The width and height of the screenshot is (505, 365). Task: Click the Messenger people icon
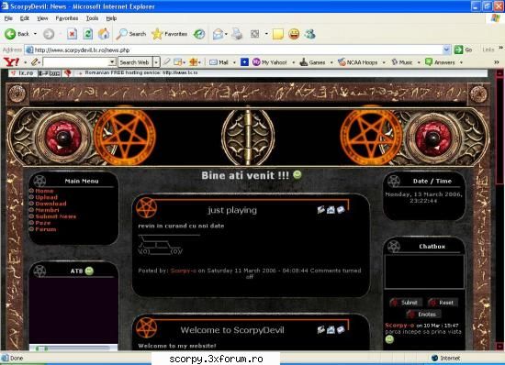pos(309,34)
